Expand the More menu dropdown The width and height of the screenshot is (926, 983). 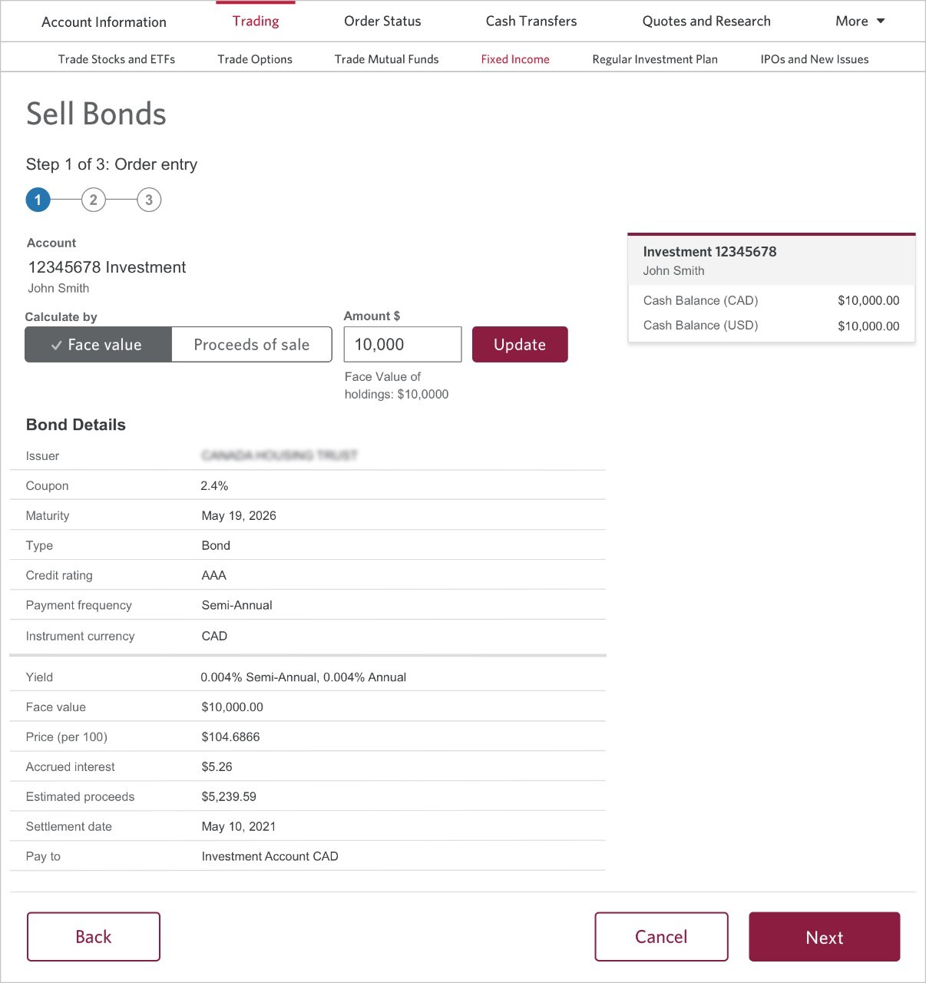pos(860,22)
